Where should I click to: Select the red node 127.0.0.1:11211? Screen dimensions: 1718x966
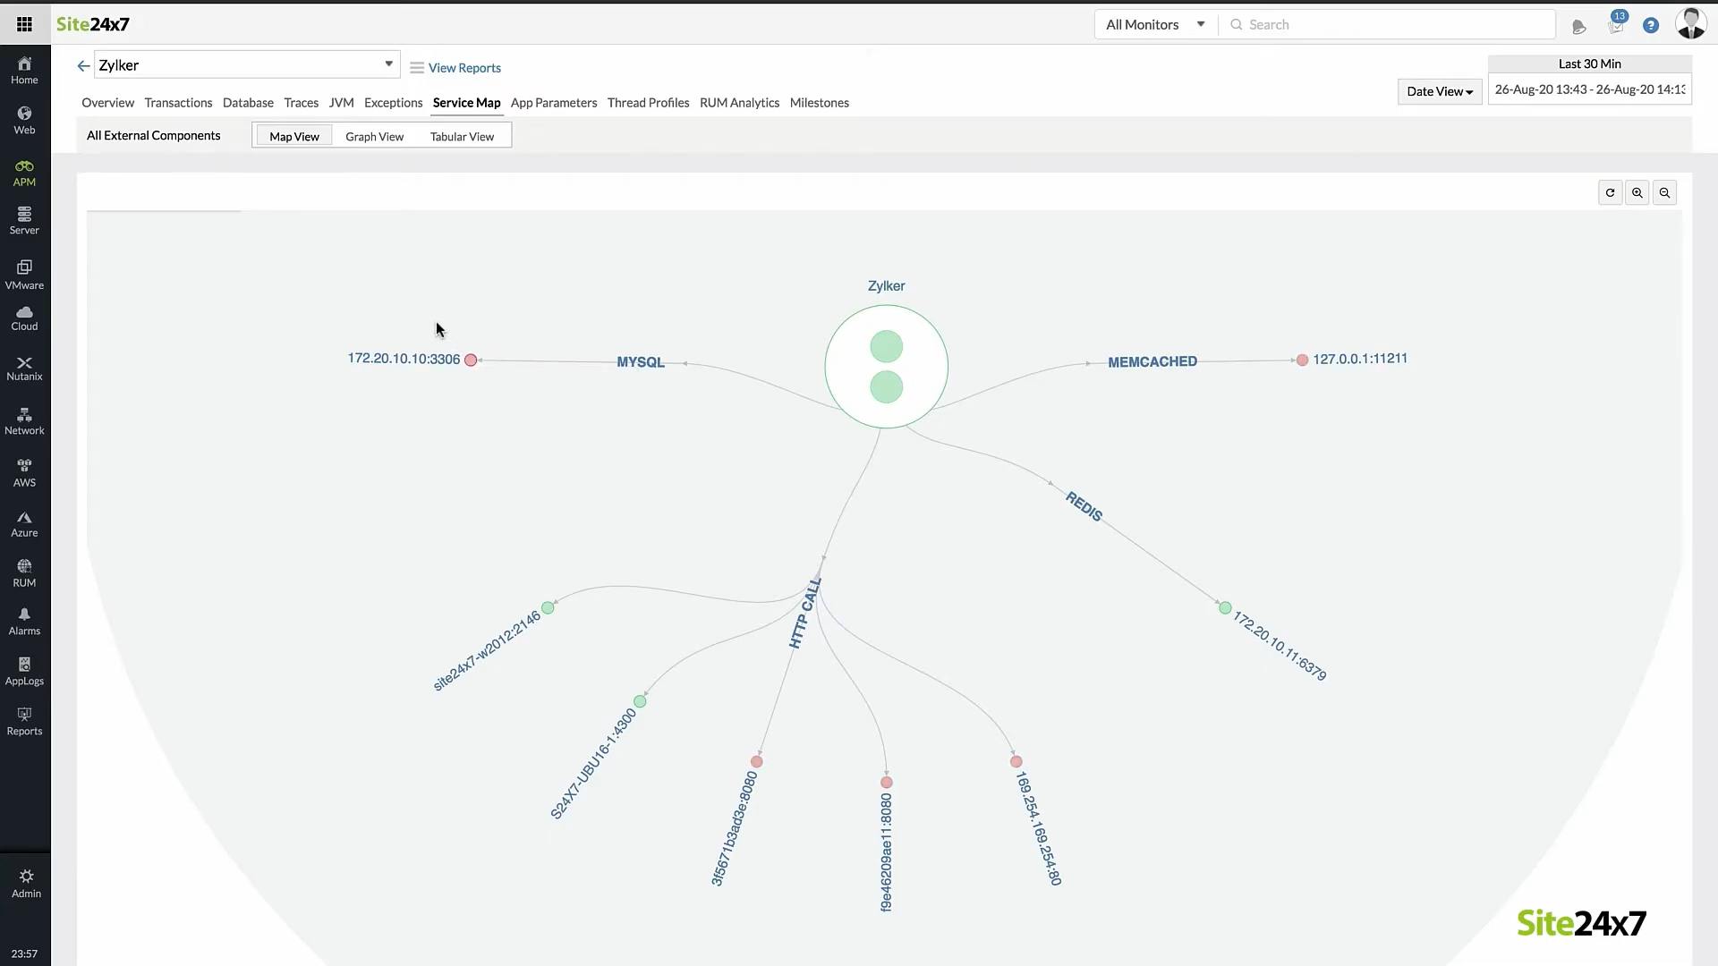click(x=1302, y=360)
